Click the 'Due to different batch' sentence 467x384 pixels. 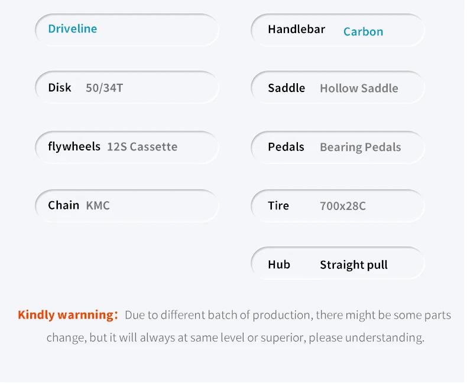click(x=287, y=315)
